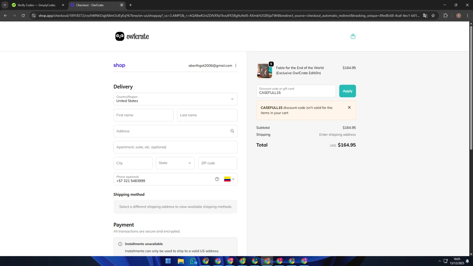
Task: Click the Shop Pay logo
Action: click(119, 66)
